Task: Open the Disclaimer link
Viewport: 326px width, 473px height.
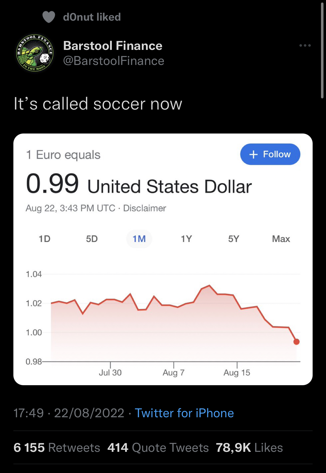Action: pyautogui.click(x=145, y=208)
